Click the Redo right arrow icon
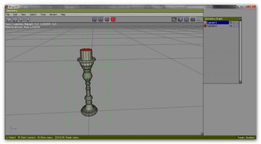Image resolution: width=261 pixels, height=144 pixels. click(x=27, y=20)
